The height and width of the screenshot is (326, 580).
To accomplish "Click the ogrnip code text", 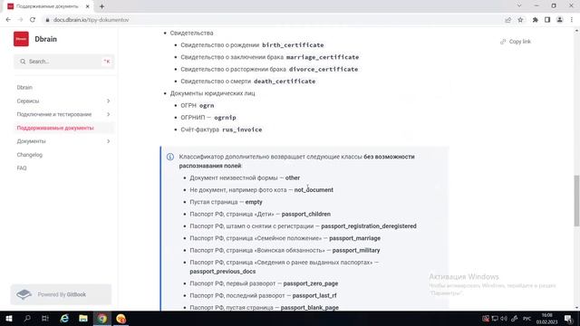I will coord(225,118).
